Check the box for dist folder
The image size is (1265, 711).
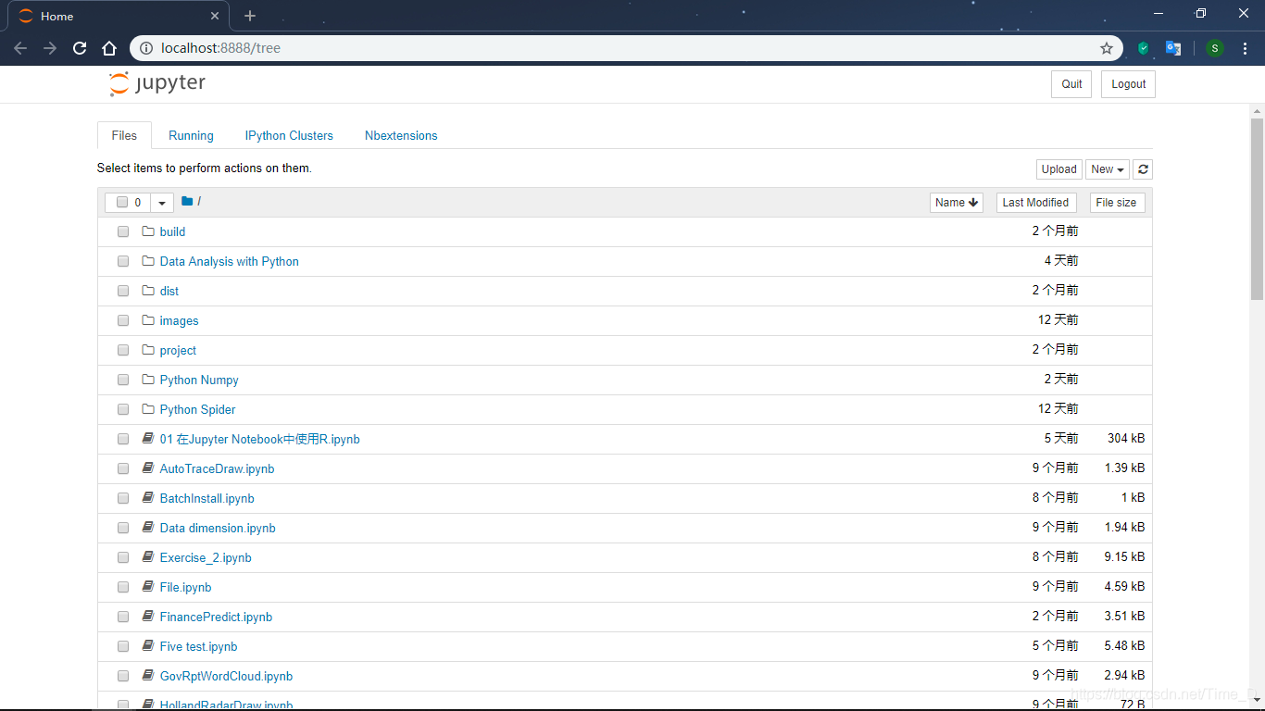coord(123,291)
